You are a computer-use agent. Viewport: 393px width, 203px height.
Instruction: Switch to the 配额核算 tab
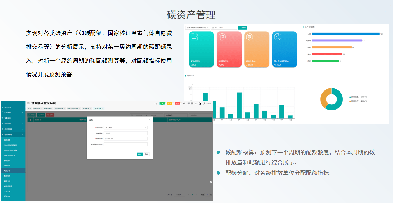point(86,108)
